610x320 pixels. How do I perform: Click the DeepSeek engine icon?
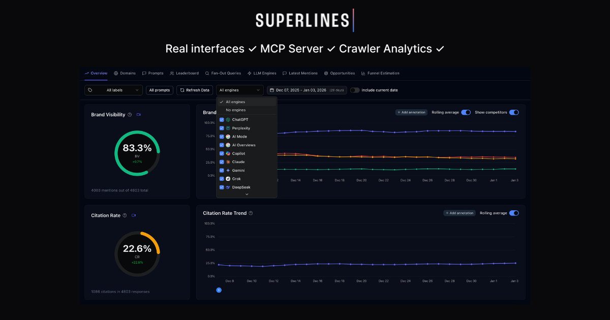(x=228, y=187)
